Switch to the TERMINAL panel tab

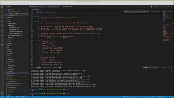click(x=38, y=68)
